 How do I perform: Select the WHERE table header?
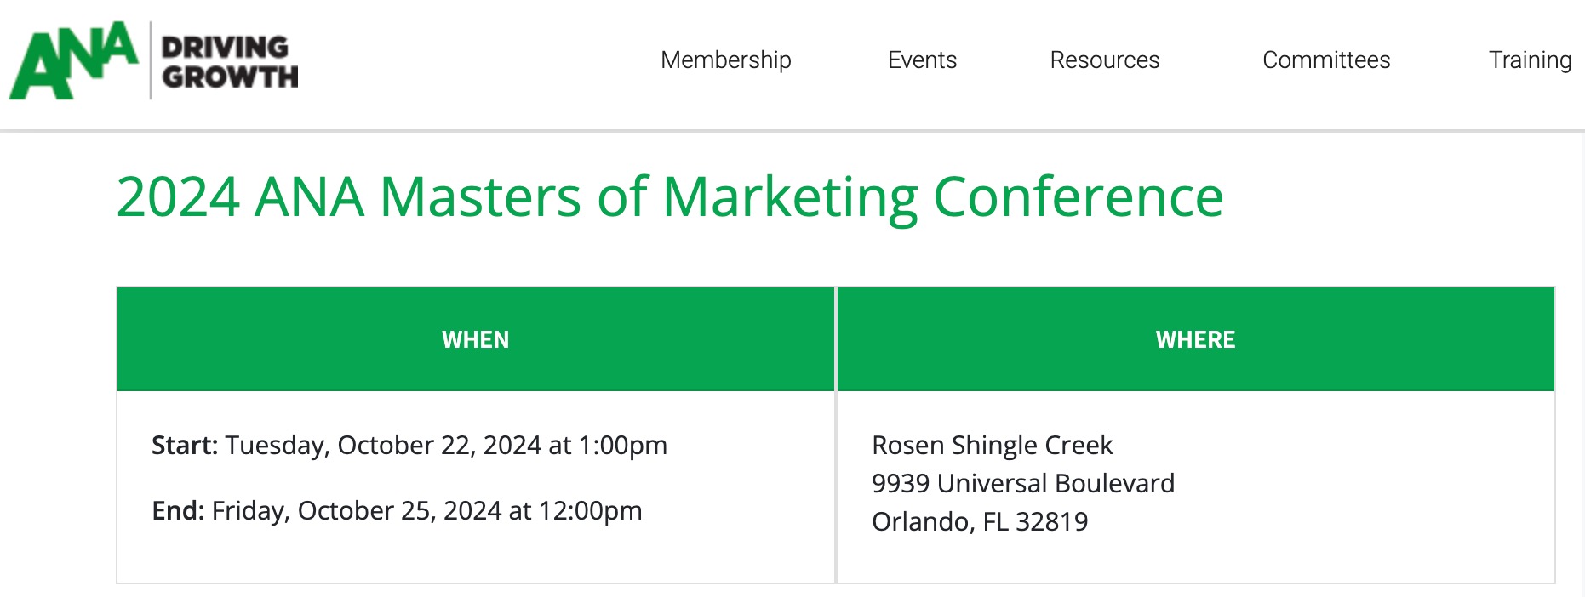[x=1196, y=339]
